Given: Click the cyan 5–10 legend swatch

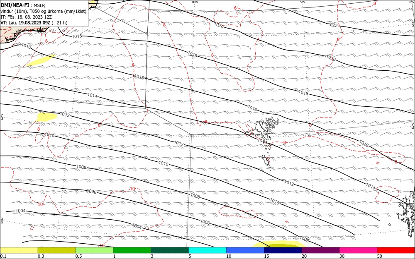Looking at the screenshot, I should tap(207, 250).
